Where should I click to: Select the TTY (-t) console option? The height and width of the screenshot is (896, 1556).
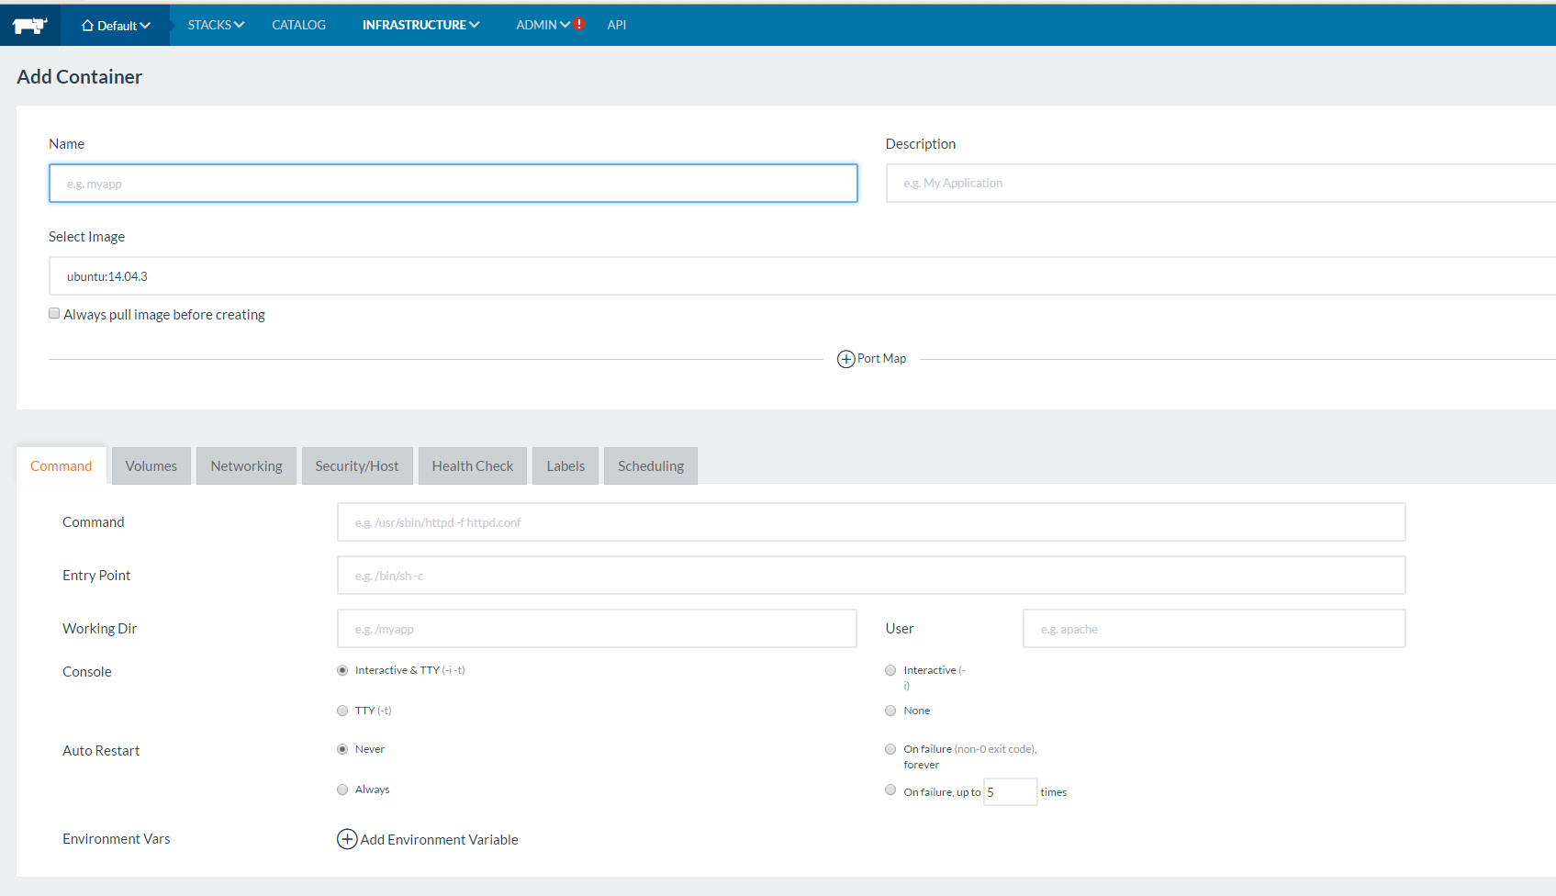point(342,711)
